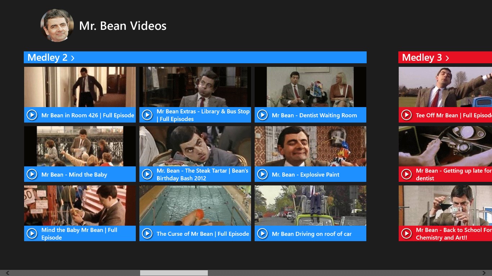Select 'Mr Bean Driving on roof of car' title
Image resolution: width=492 pixels, height=276 pixels.
[x=312, y=234]
